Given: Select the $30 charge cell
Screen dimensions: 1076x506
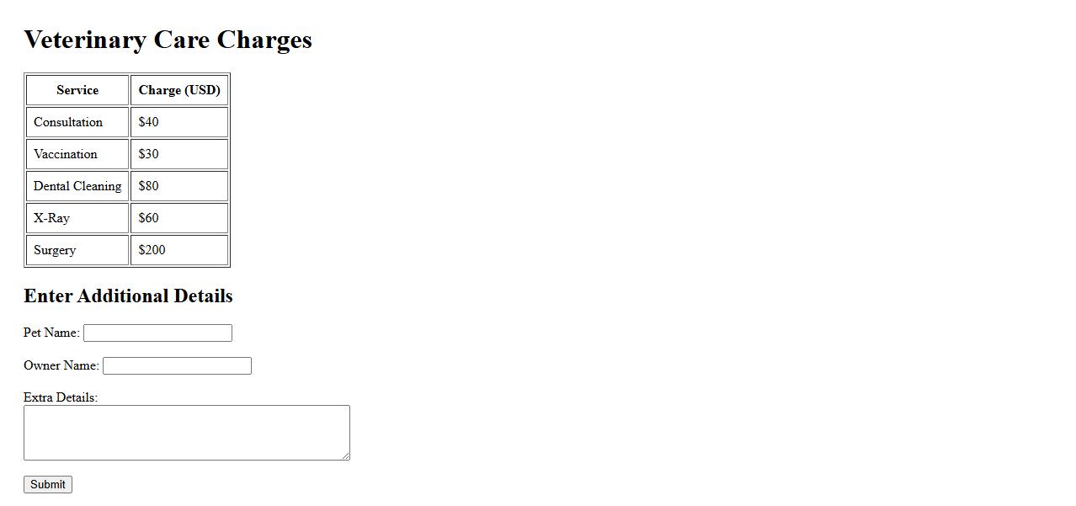Looking at the screenshot, I should click(149, 154).
